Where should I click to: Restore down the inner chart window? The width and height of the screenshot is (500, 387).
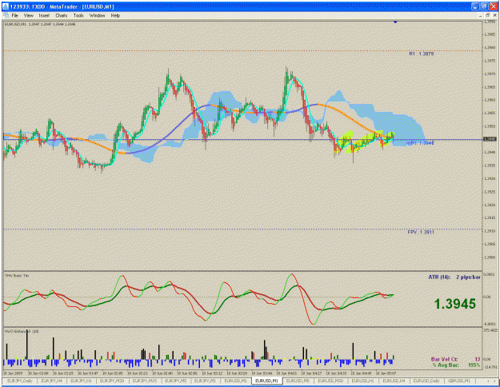pos(487,15)
